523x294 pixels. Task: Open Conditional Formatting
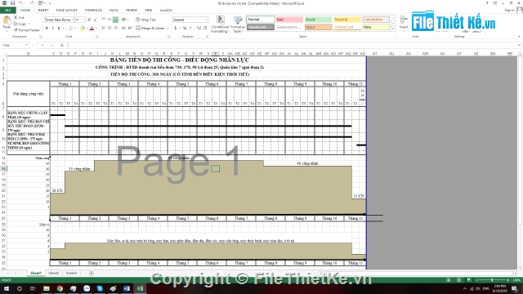click(220, 24)
